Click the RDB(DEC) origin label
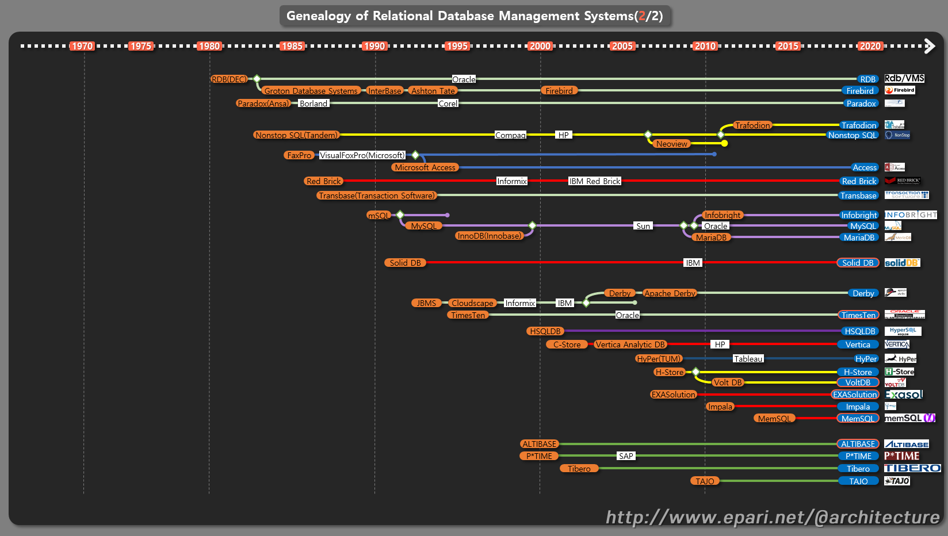The width and height of the screenshot is (948, 536). 229,79
